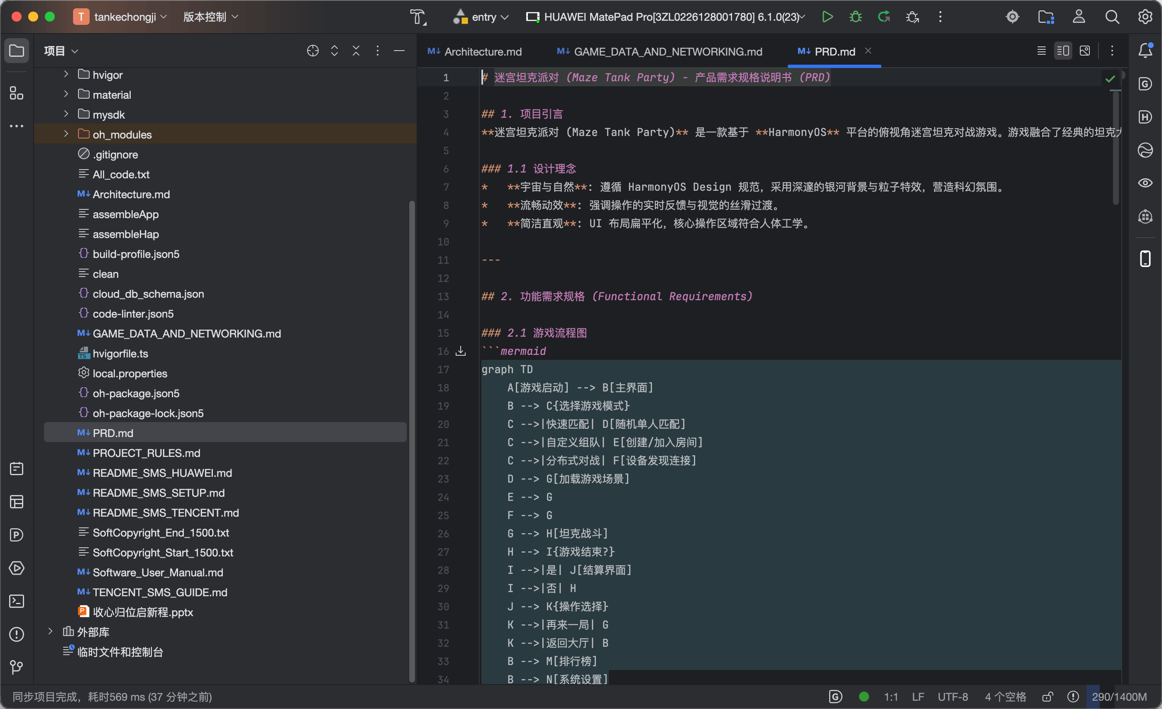The width and height of the screenshot is (1162, 709).
Task: Open the 版本控制 dropdown
Action: (x=210, y=17)
